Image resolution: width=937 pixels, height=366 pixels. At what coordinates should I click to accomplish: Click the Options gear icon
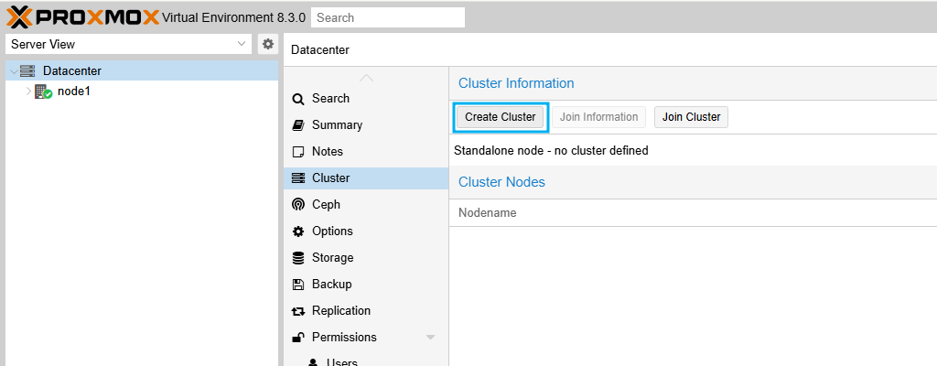point(297,231)
